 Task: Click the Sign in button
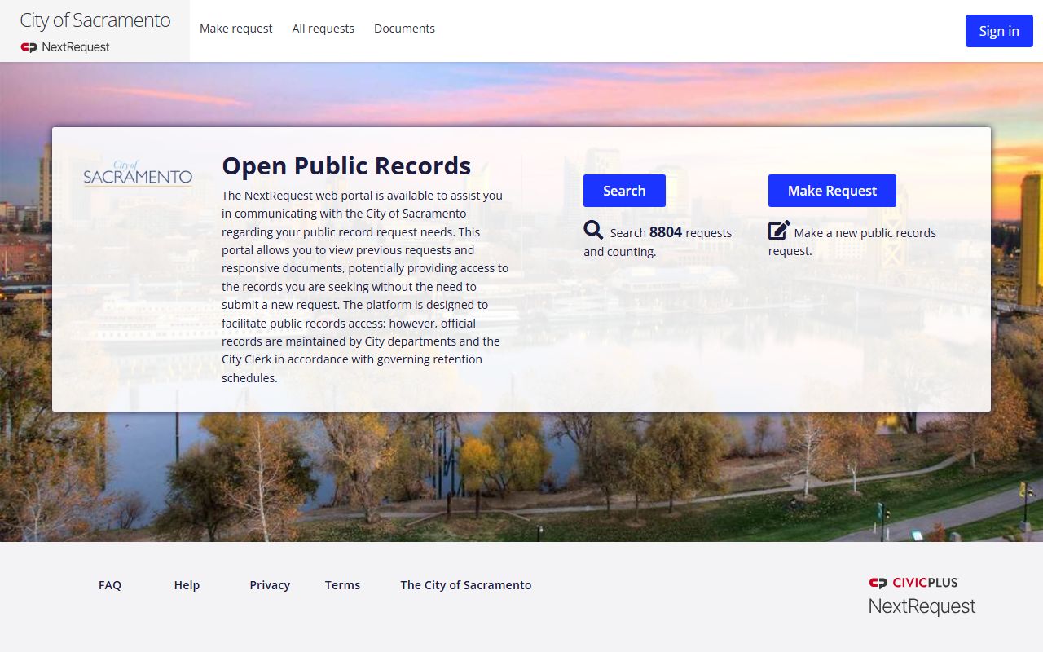pyautogui.click(x=999, y=31)
